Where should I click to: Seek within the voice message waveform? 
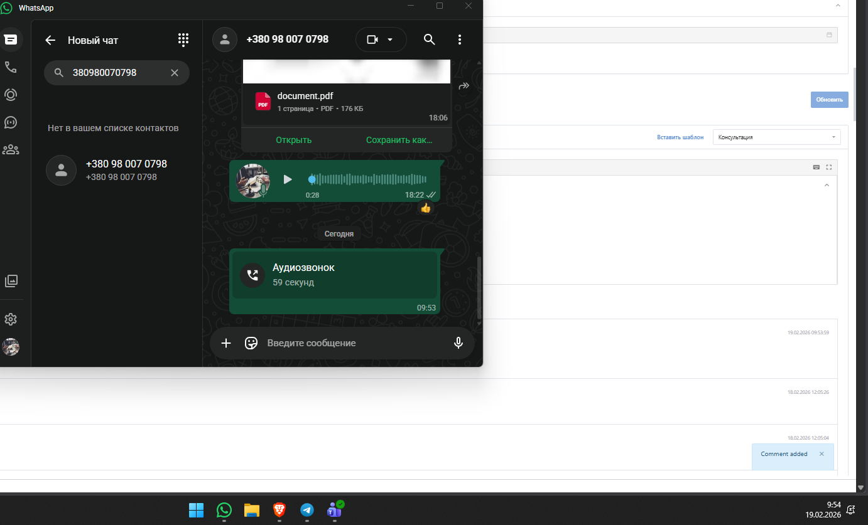tap(369, 179)
